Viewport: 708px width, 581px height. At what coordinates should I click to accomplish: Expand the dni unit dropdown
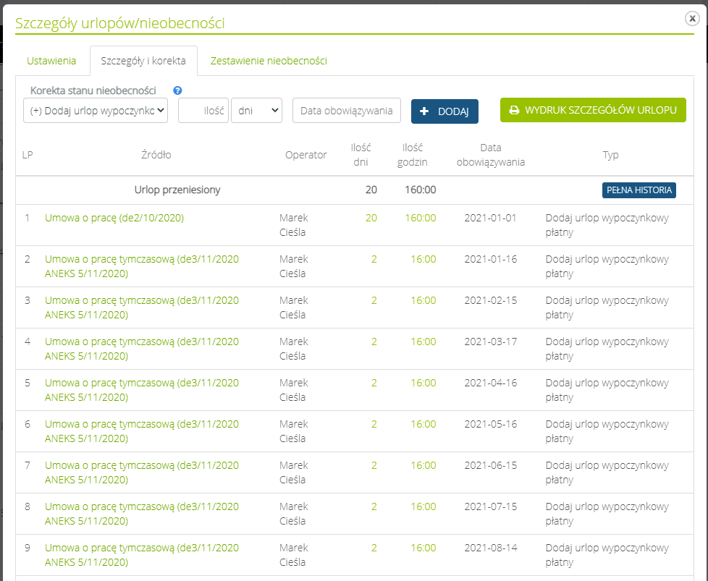pos(256,111)
